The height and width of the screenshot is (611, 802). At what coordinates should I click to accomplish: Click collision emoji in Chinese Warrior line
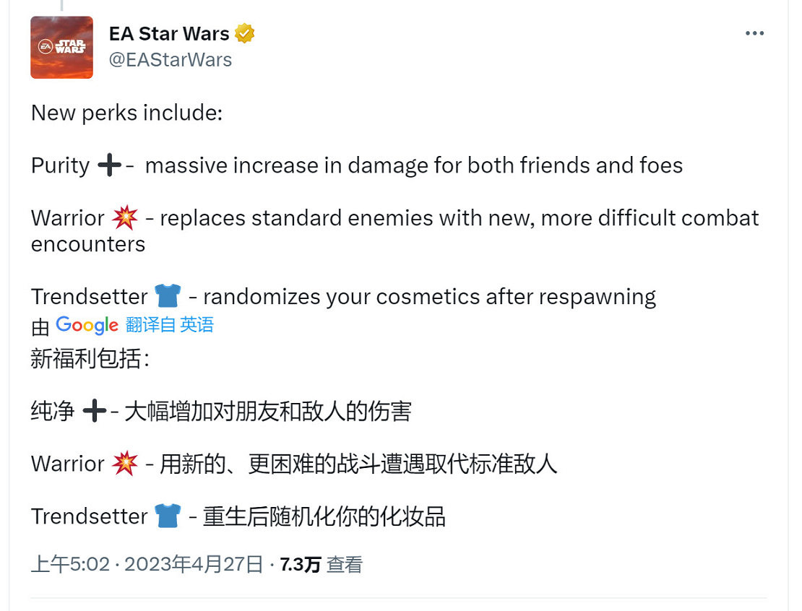click(125, 464)
